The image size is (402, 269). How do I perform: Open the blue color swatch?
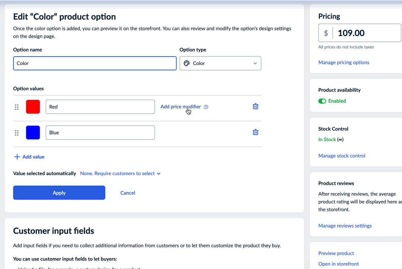(33, 133)
